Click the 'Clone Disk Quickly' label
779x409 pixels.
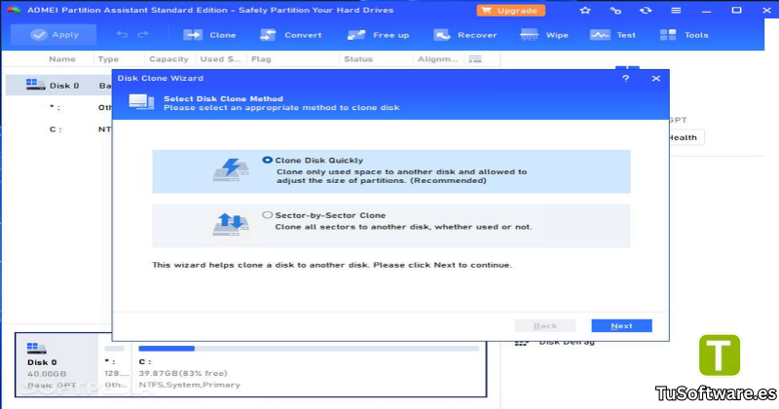(x=319, y=161)
